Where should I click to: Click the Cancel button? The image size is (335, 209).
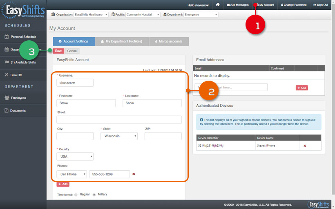pyautogui.click(x=72, y=51)
